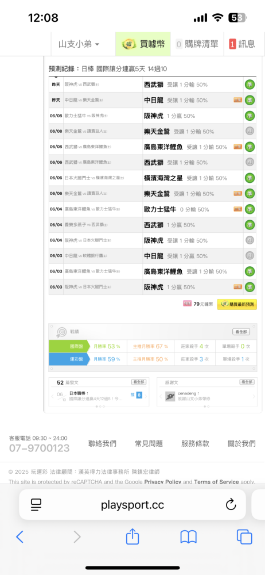Screen dimensions: 265x575
Task: Open 訊息 messages with red badge
Action: click(x=242, y=44)
